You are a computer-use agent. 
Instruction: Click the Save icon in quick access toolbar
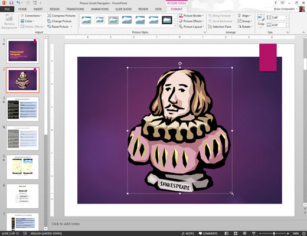pyautogui.click(x=11, y=3)
